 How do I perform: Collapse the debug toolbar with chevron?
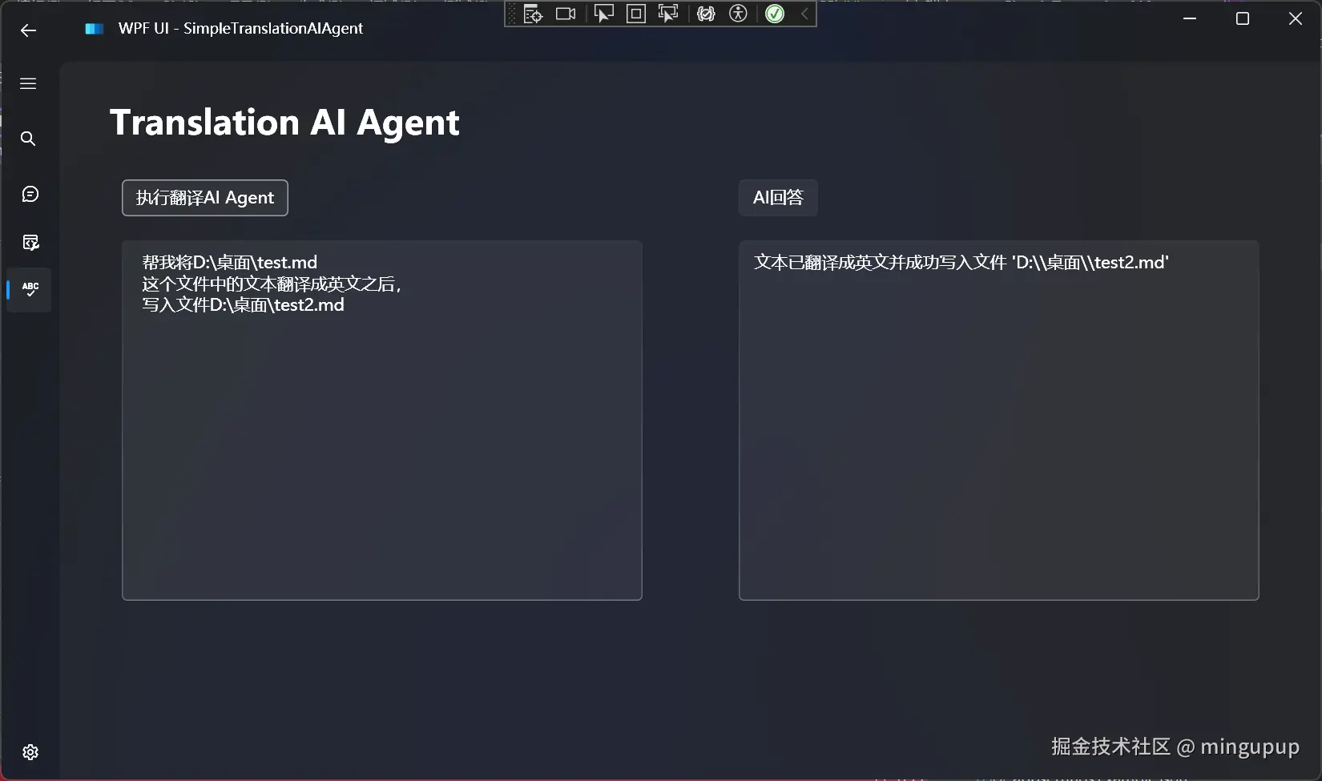(x=804, y=14)
